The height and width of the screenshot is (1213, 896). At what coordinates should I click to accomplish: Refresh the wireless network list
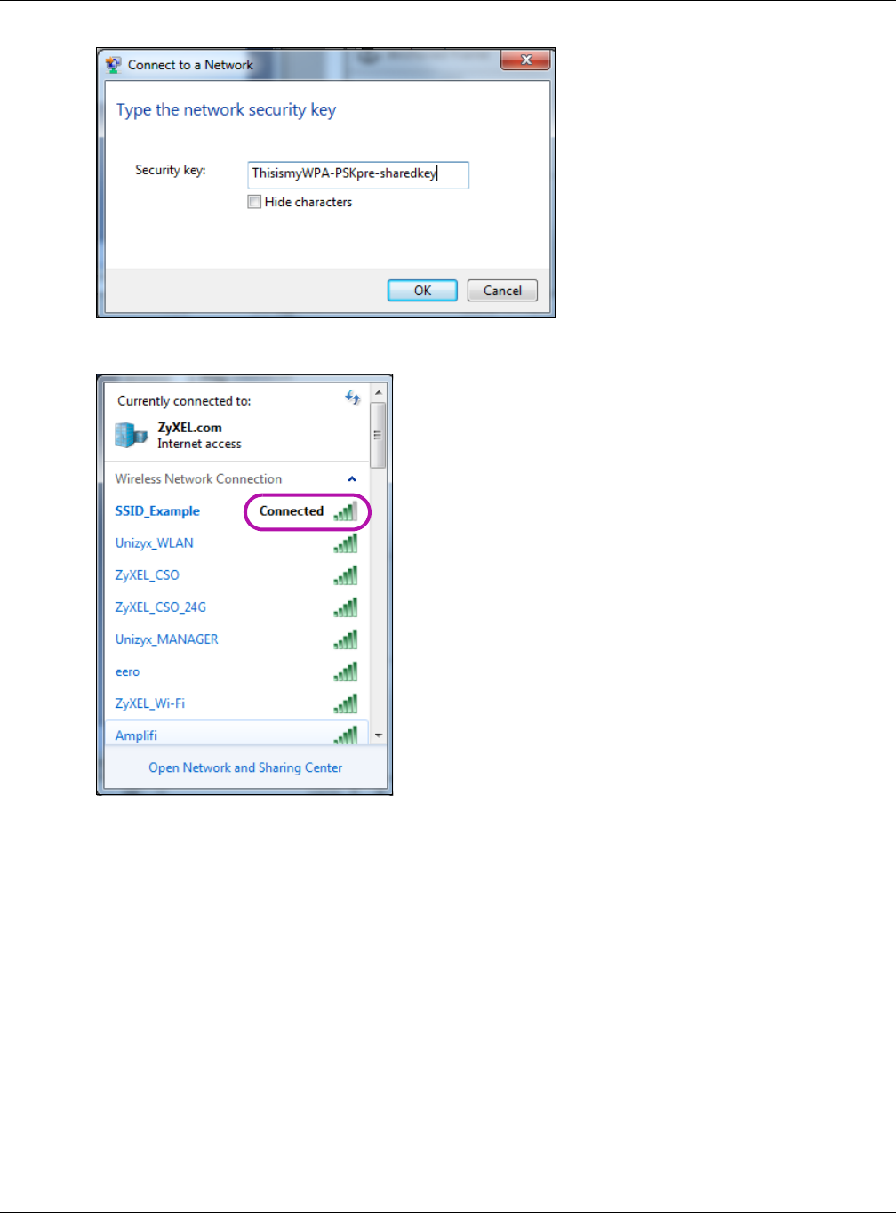(353, 398)
